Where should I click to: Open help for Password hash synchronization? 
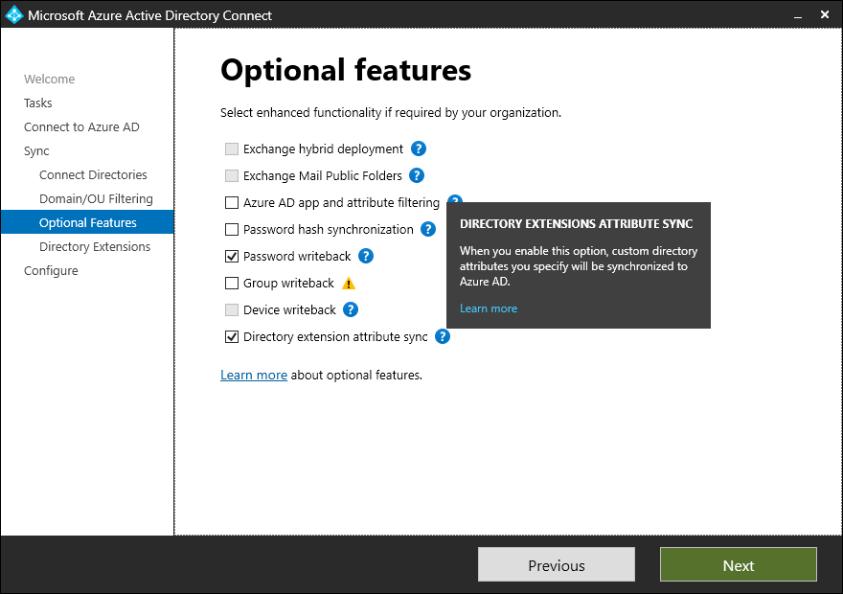[428, 230]
